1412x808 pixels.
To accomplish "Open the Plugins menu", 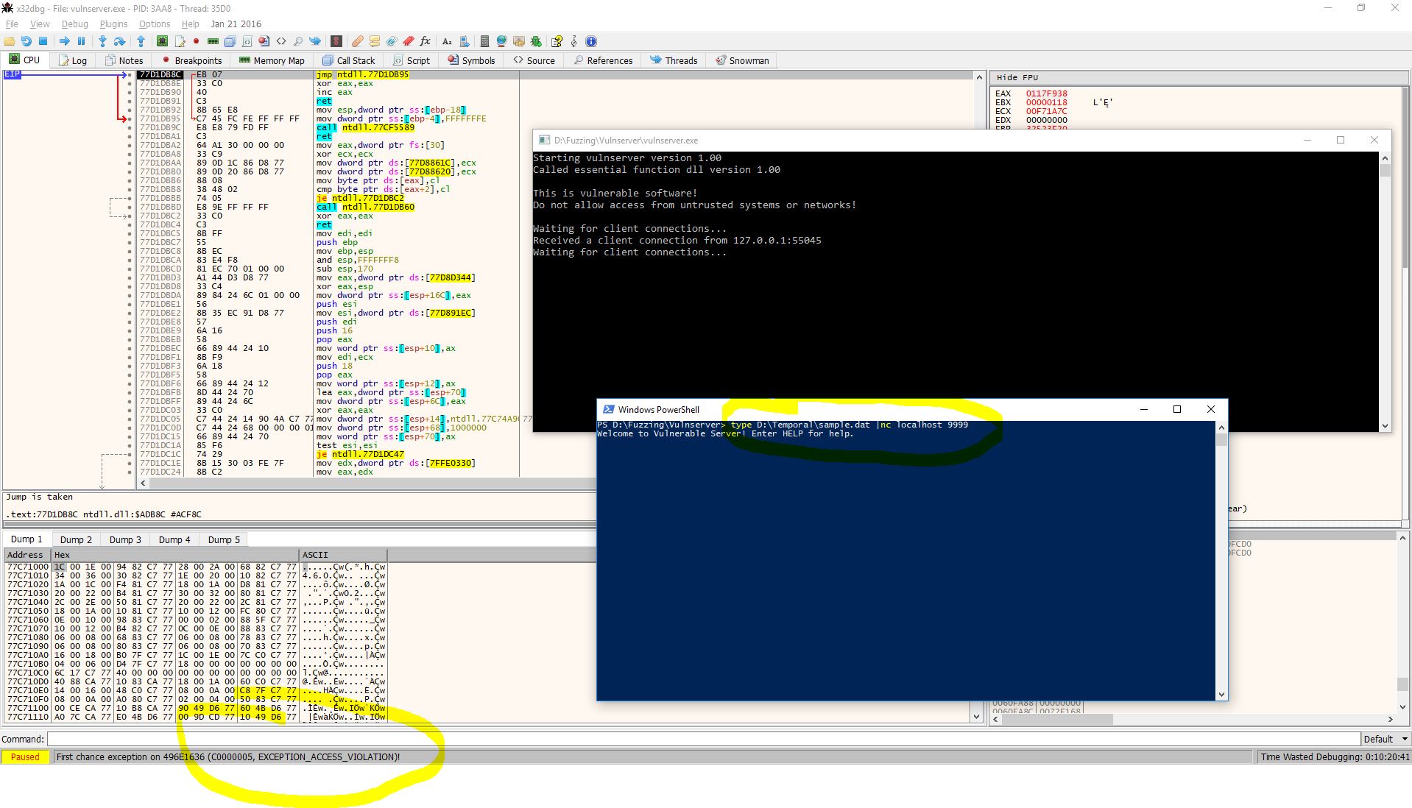I will 113,24.
